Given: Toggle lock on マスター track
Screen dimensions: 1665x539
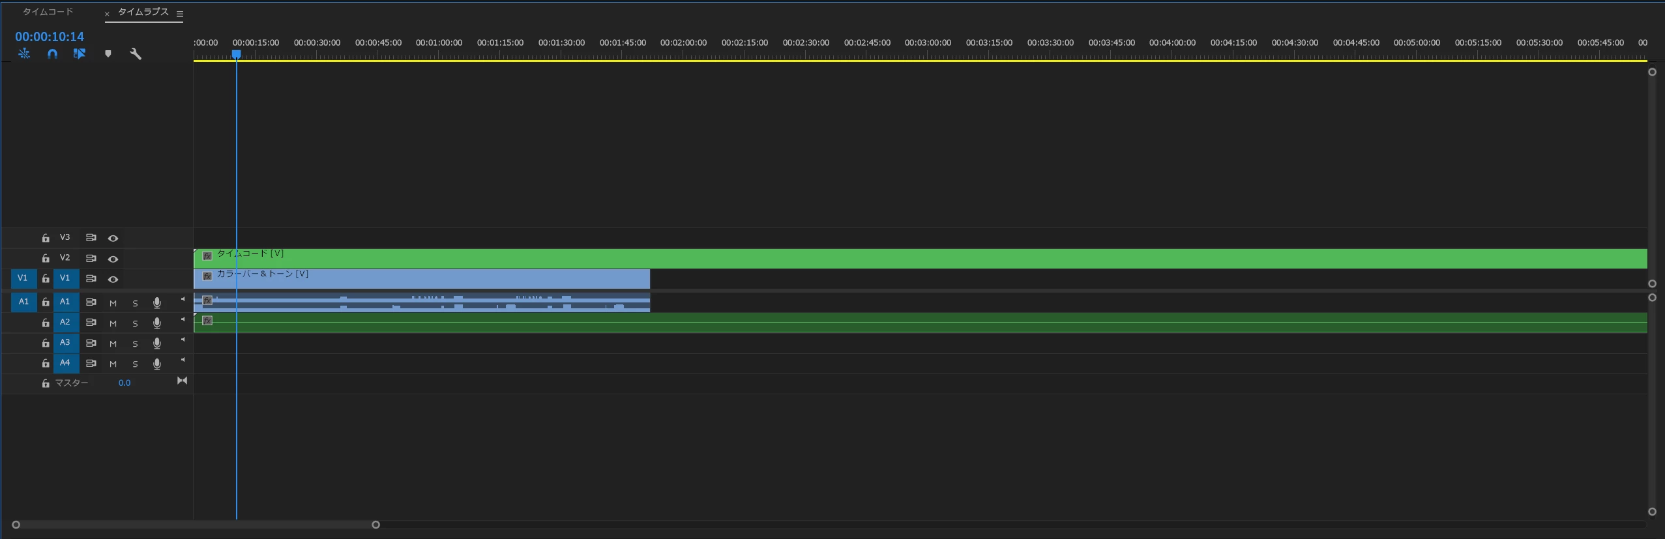Looking at the screenshot, I should point(46,383).
